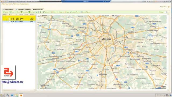The height and width of the screenshot is (97, 172).
Task: Click the help icon beside Все действия
Action: click(169, 7)
